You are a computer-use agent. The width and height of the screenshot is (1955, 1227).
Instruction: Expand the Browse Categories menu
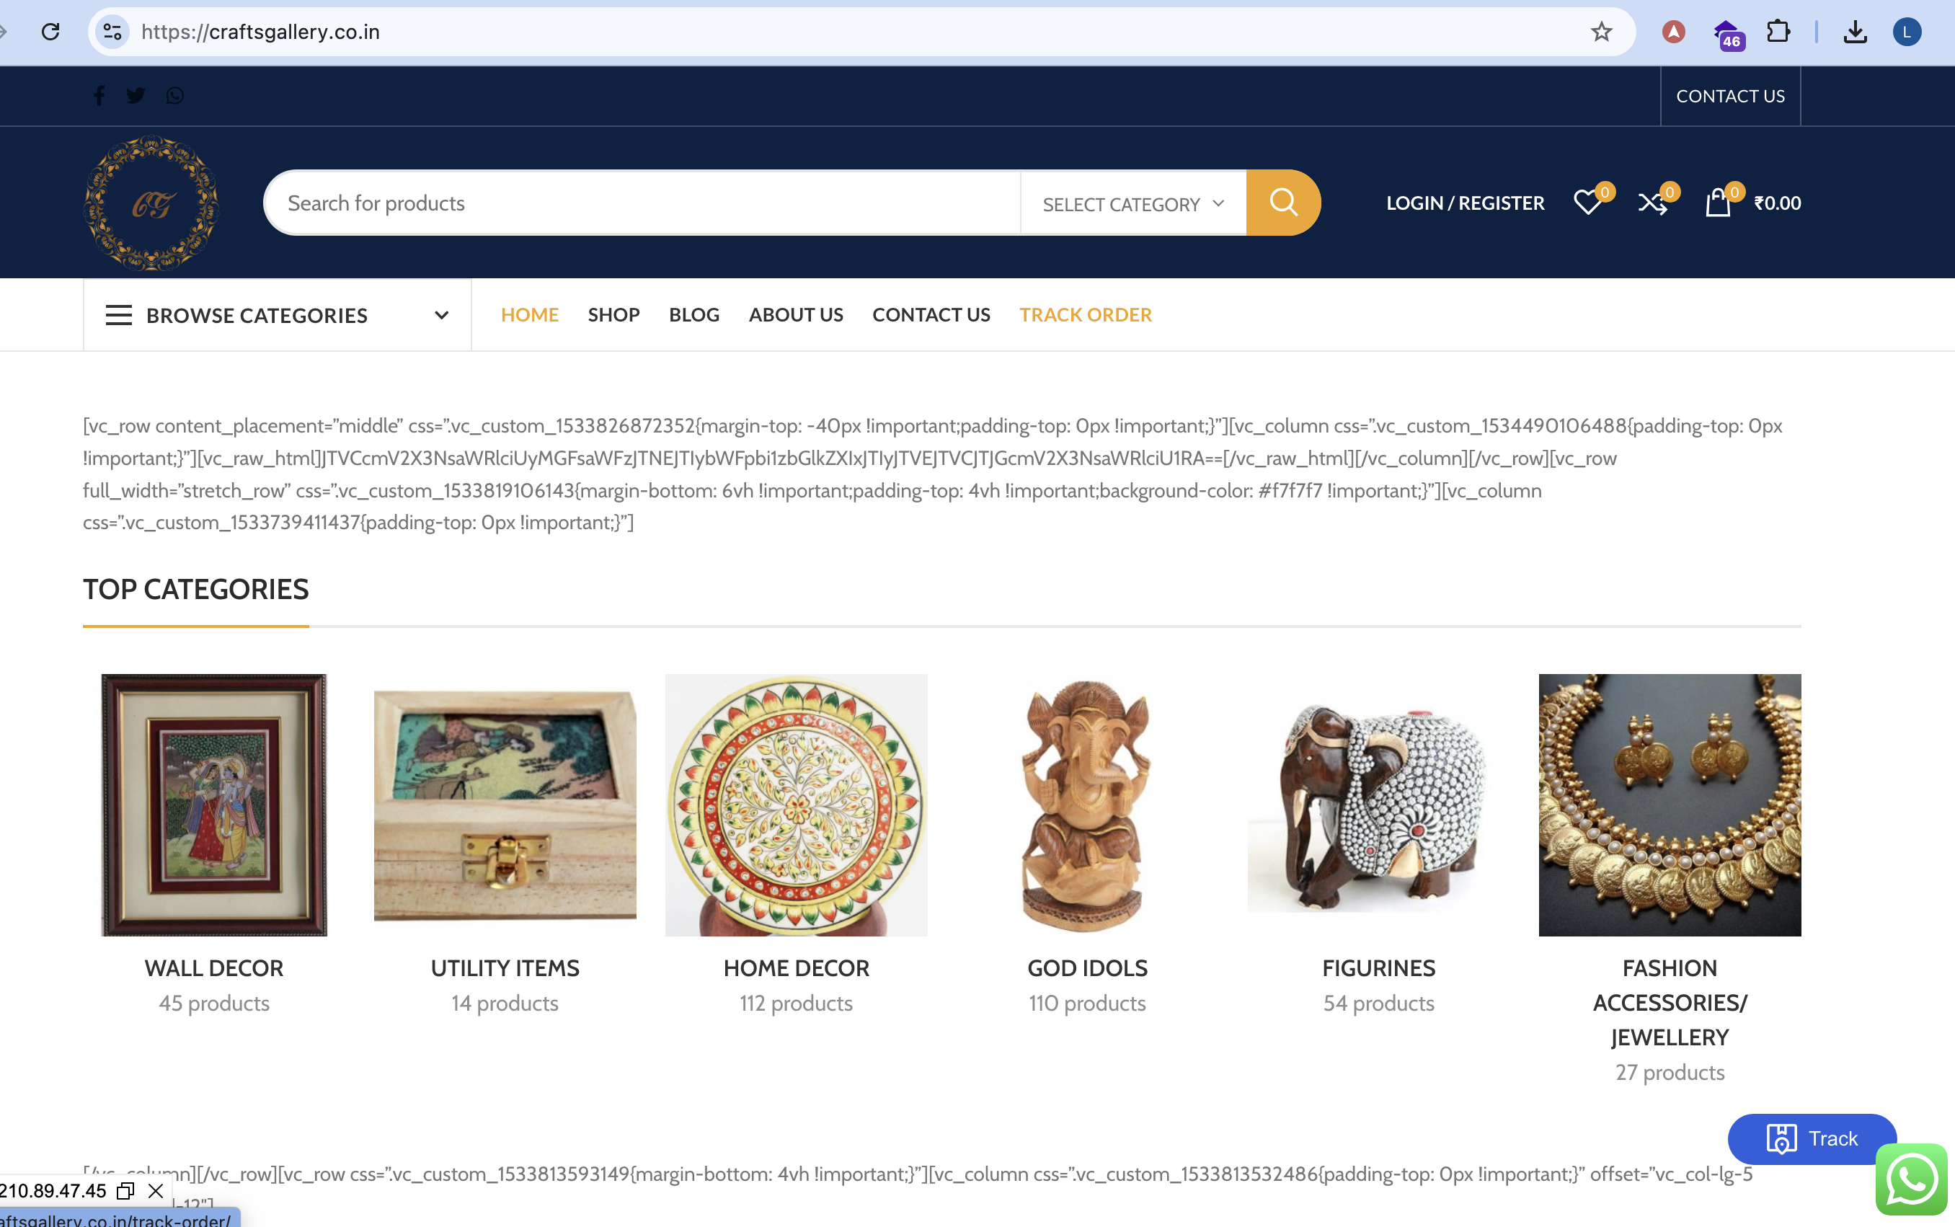pos(278,316)
